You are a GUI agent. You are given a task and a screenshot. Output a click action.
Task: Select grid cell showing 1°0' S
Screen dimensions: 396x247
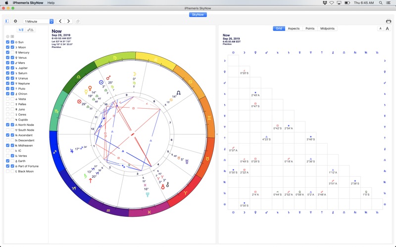pyautogui.click(x=366, y=193)
